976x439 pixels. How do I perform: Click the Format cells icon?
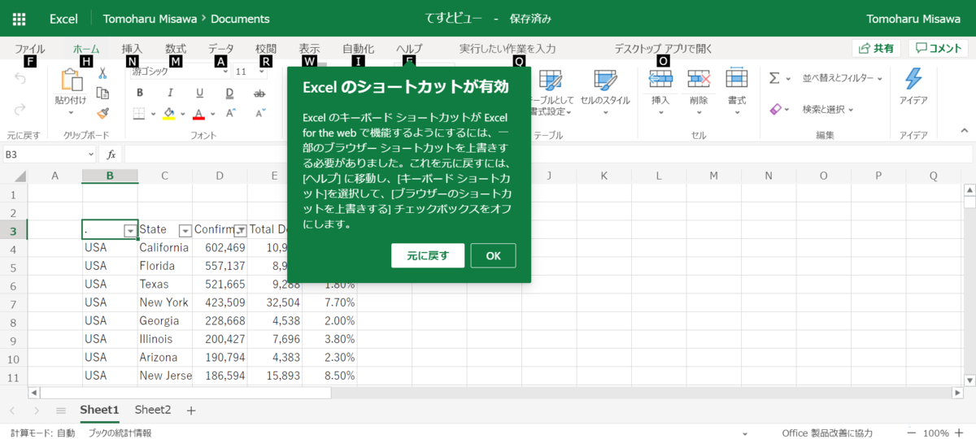click(737, 79)
